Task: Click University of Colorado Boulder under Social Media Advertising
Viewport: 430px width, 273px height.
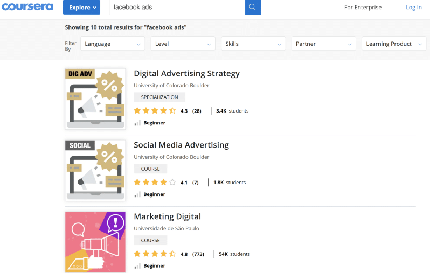Action: pos(171,157)
